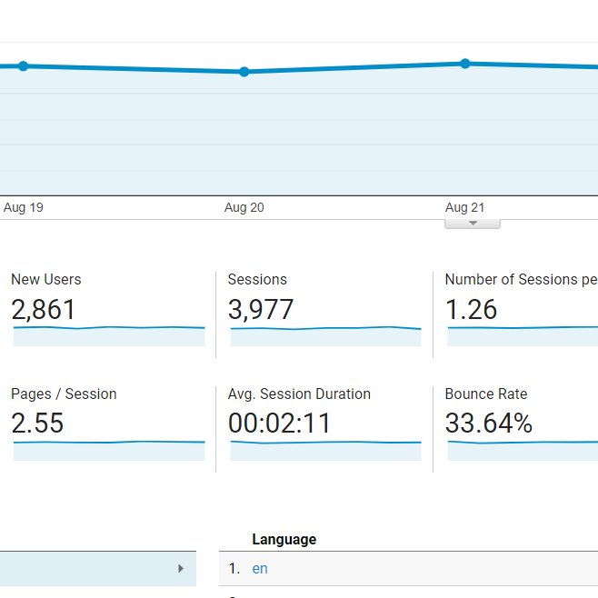Click the Avg. Session Duration value 00:02:11
598x598 pixels.
coord(279,424)
